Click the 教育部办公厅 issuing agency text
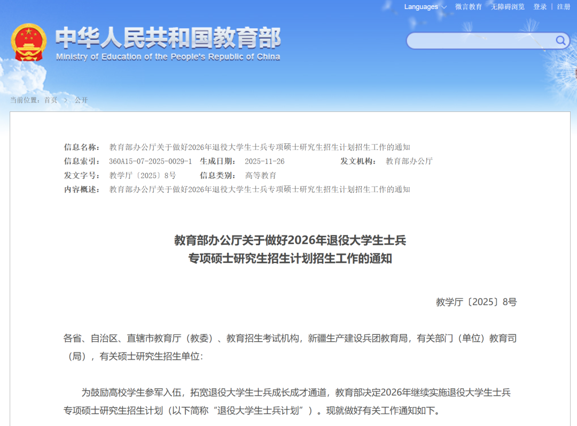Image resolution: width=577 pixels, height=426 pixels. click(409, 160)
